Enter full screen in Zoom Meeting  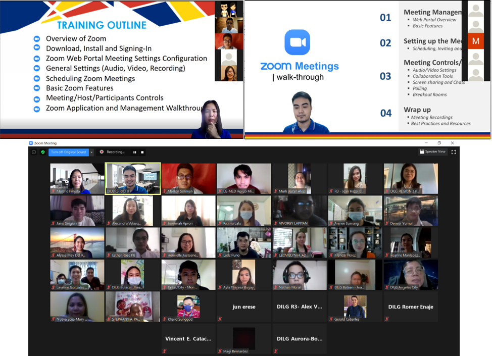[454, 152]
